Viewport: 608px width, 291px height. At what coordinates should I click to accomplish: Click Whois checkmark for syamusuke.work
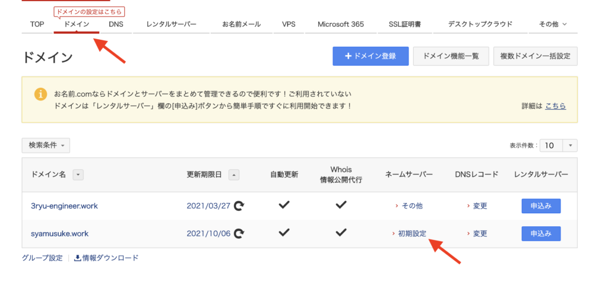tap(341, 232)
